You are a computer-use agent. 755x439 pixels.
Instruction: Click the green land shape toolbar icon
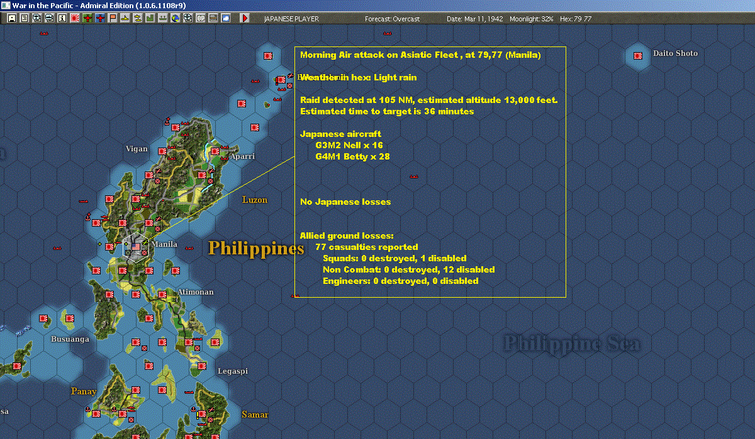150,18
